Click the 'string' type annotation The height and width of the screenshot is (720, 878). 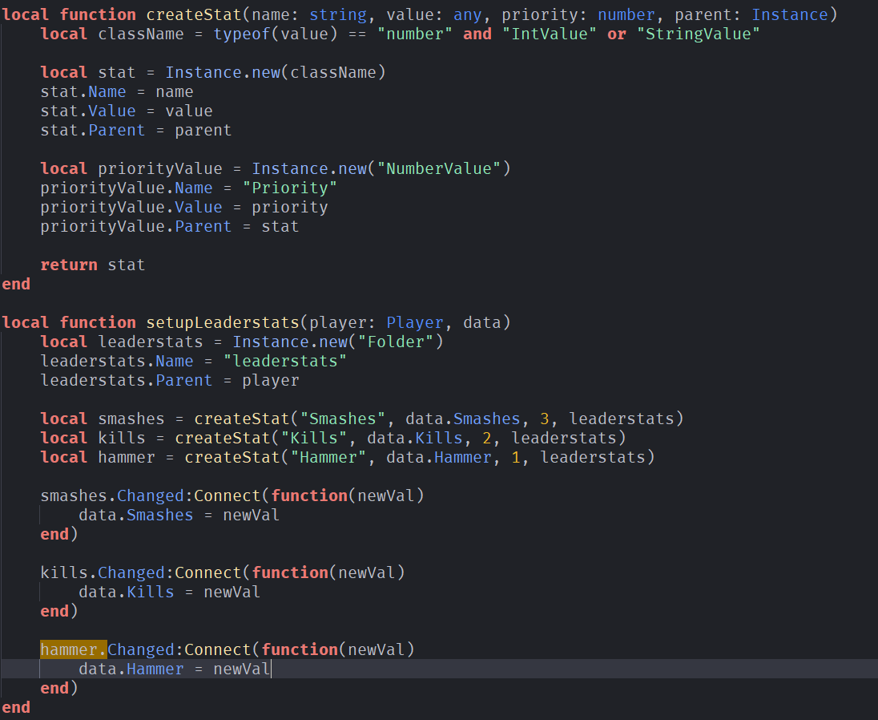[x=337, y=14]
